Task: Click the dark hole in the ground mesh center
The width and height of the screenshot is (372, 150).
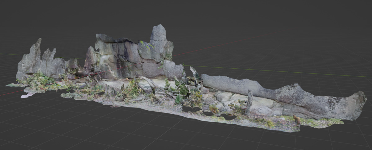Action: [191, 109]
